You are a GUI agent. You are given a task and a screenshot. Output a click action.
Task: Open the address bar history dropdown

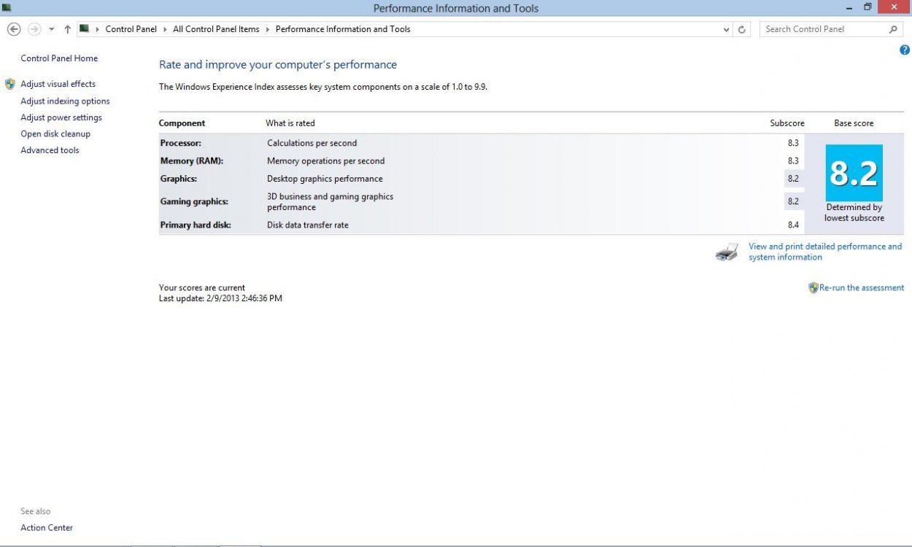point(726,30)
